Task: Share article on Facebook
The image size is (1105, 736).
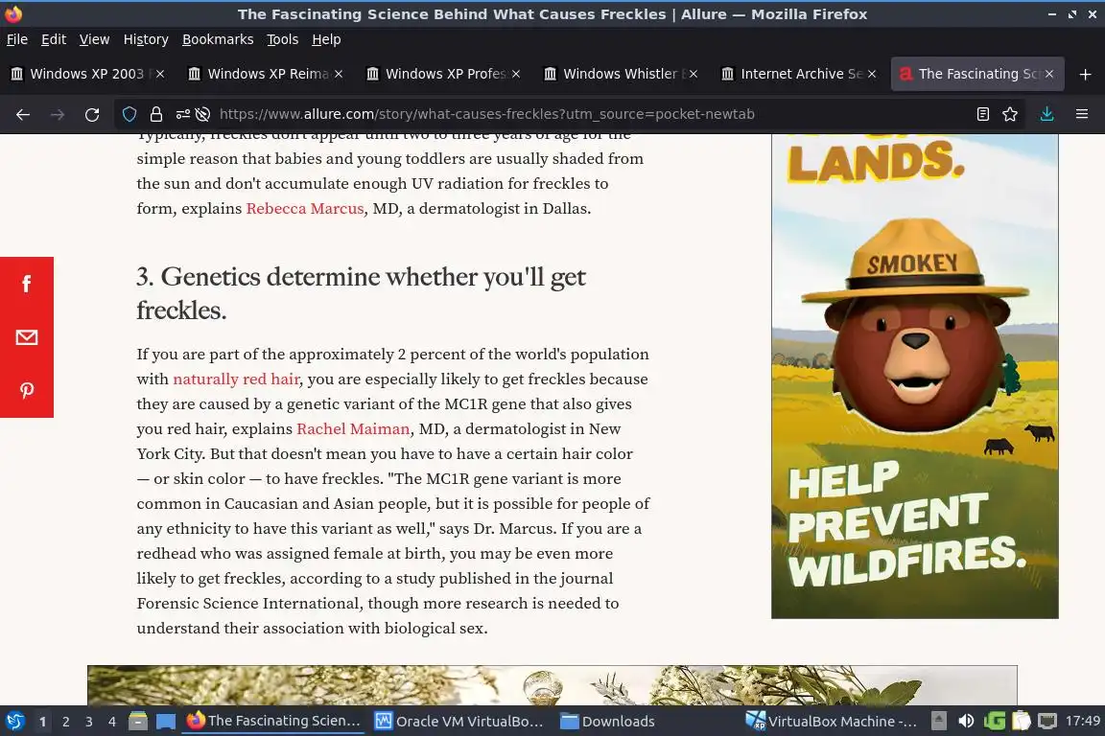Action: pos(27,284)
